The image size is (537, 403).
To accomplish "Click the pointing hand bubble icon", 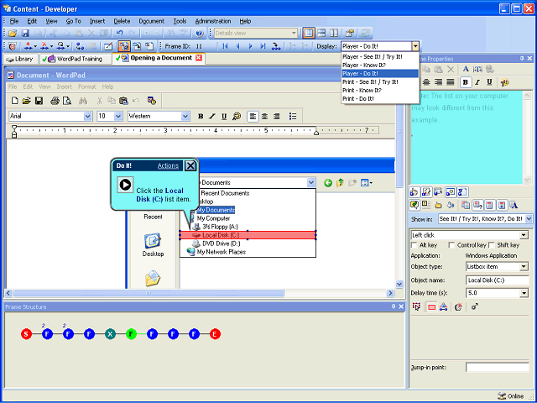I will pos(414,192).
